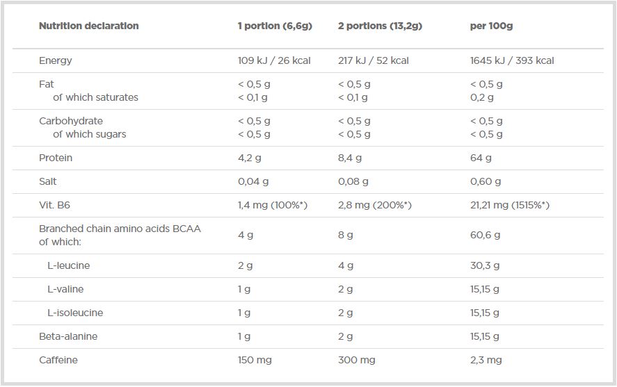Image resolution: width=617 pixels, height=387 pixels.
Task: Select the L-isoleucine row label
Action: coord(75,313)
